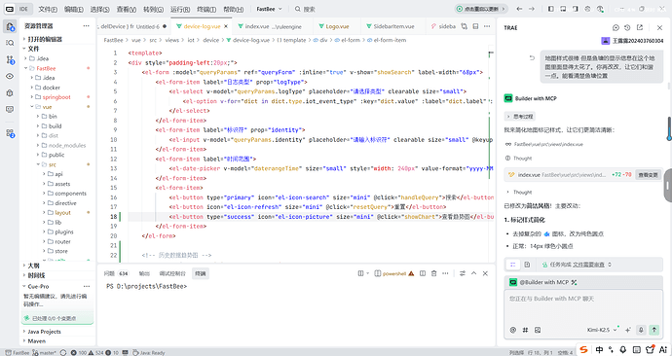Screen dimensions: 672x356
Task: Toggle the bottom panel layout icon
Action: coord(563,9)
